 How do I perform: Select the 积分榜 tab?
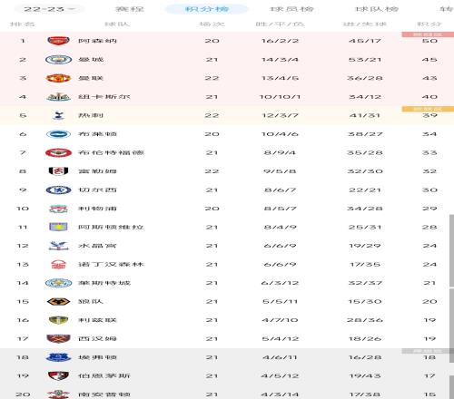coord(207,9)
